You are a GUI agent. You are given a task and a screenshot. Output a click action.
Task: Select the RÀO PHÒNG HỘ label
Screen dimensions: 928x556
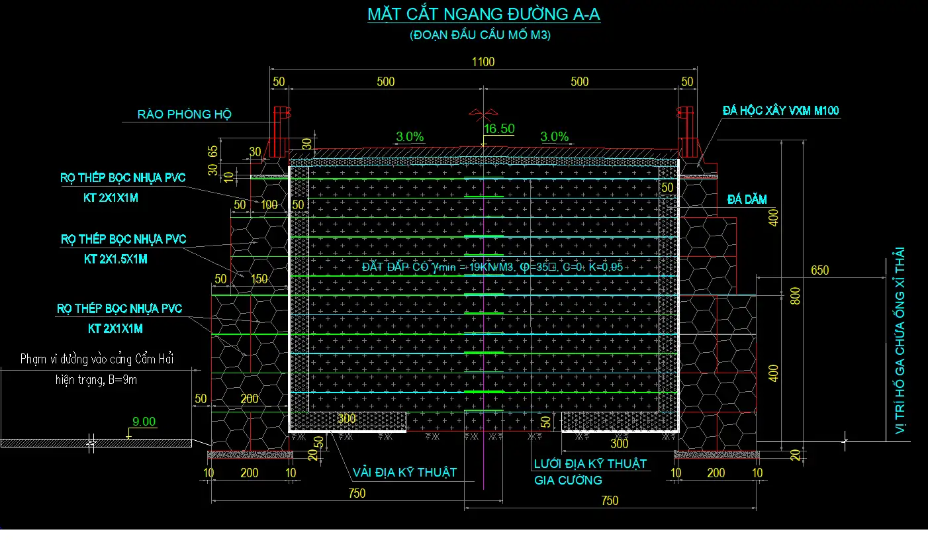184,114
